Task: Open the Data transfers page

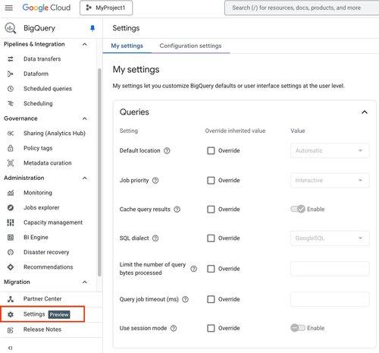Action: click(42, 59)
